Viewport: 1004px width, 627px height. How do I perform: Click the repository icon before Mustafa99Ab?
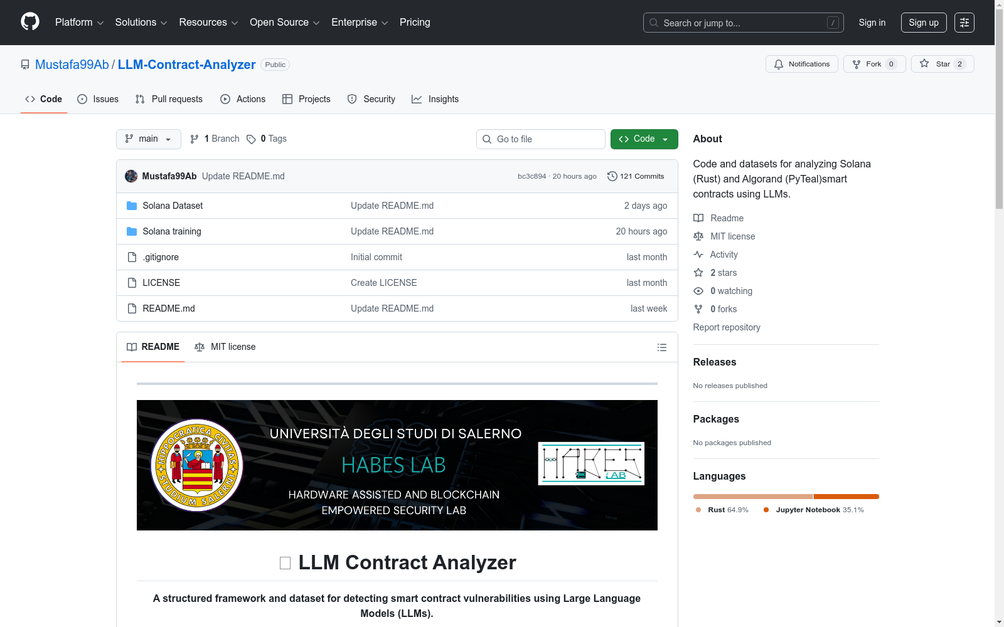(25, 65)
